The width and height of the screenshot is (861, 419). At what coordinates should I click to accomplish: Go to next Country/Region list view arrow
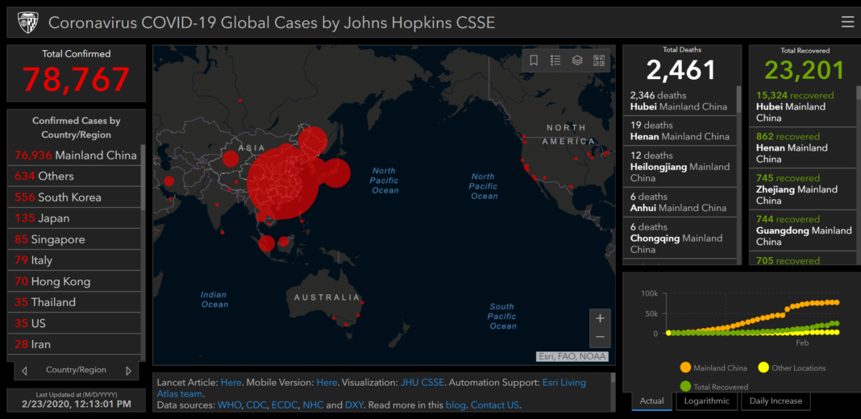[128, 371]
